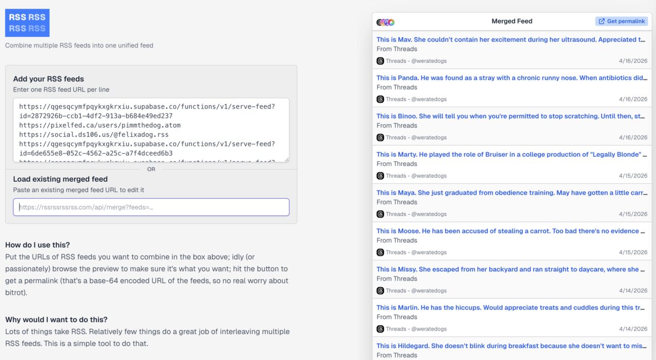Image resolution: width=656 pixels, height=360 pixels.
Task: Click Threads icon beside Missy post
Action: click(x=380, y=291)
